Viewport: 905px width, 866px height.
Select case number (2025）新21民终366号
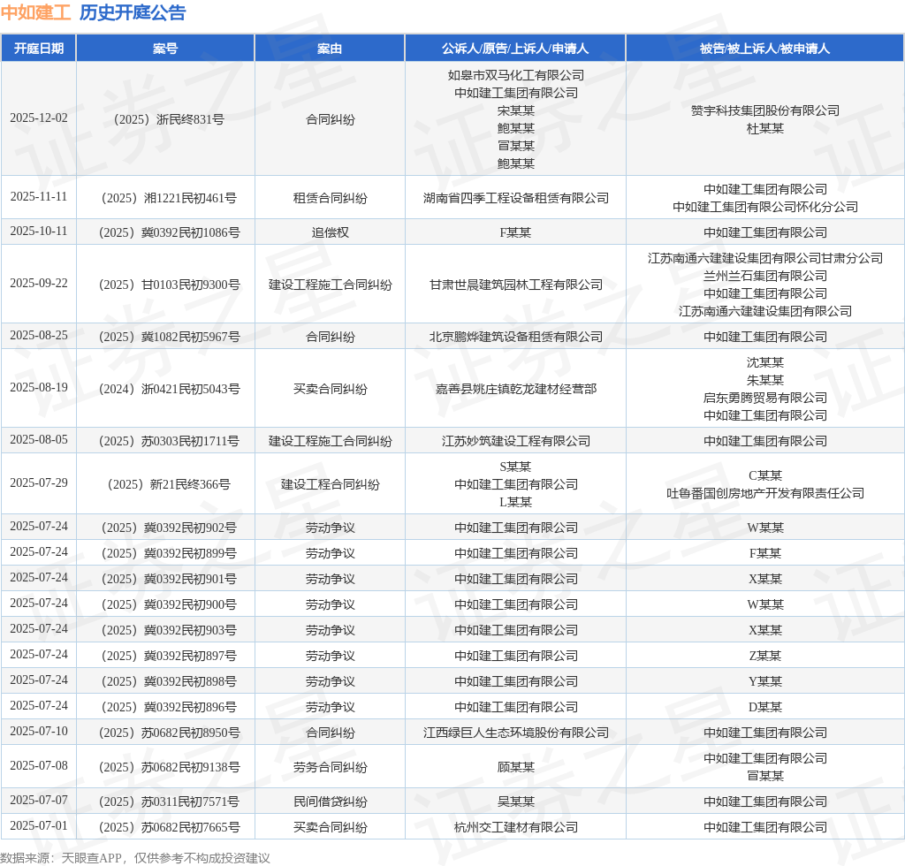click(x=169, y=484)
